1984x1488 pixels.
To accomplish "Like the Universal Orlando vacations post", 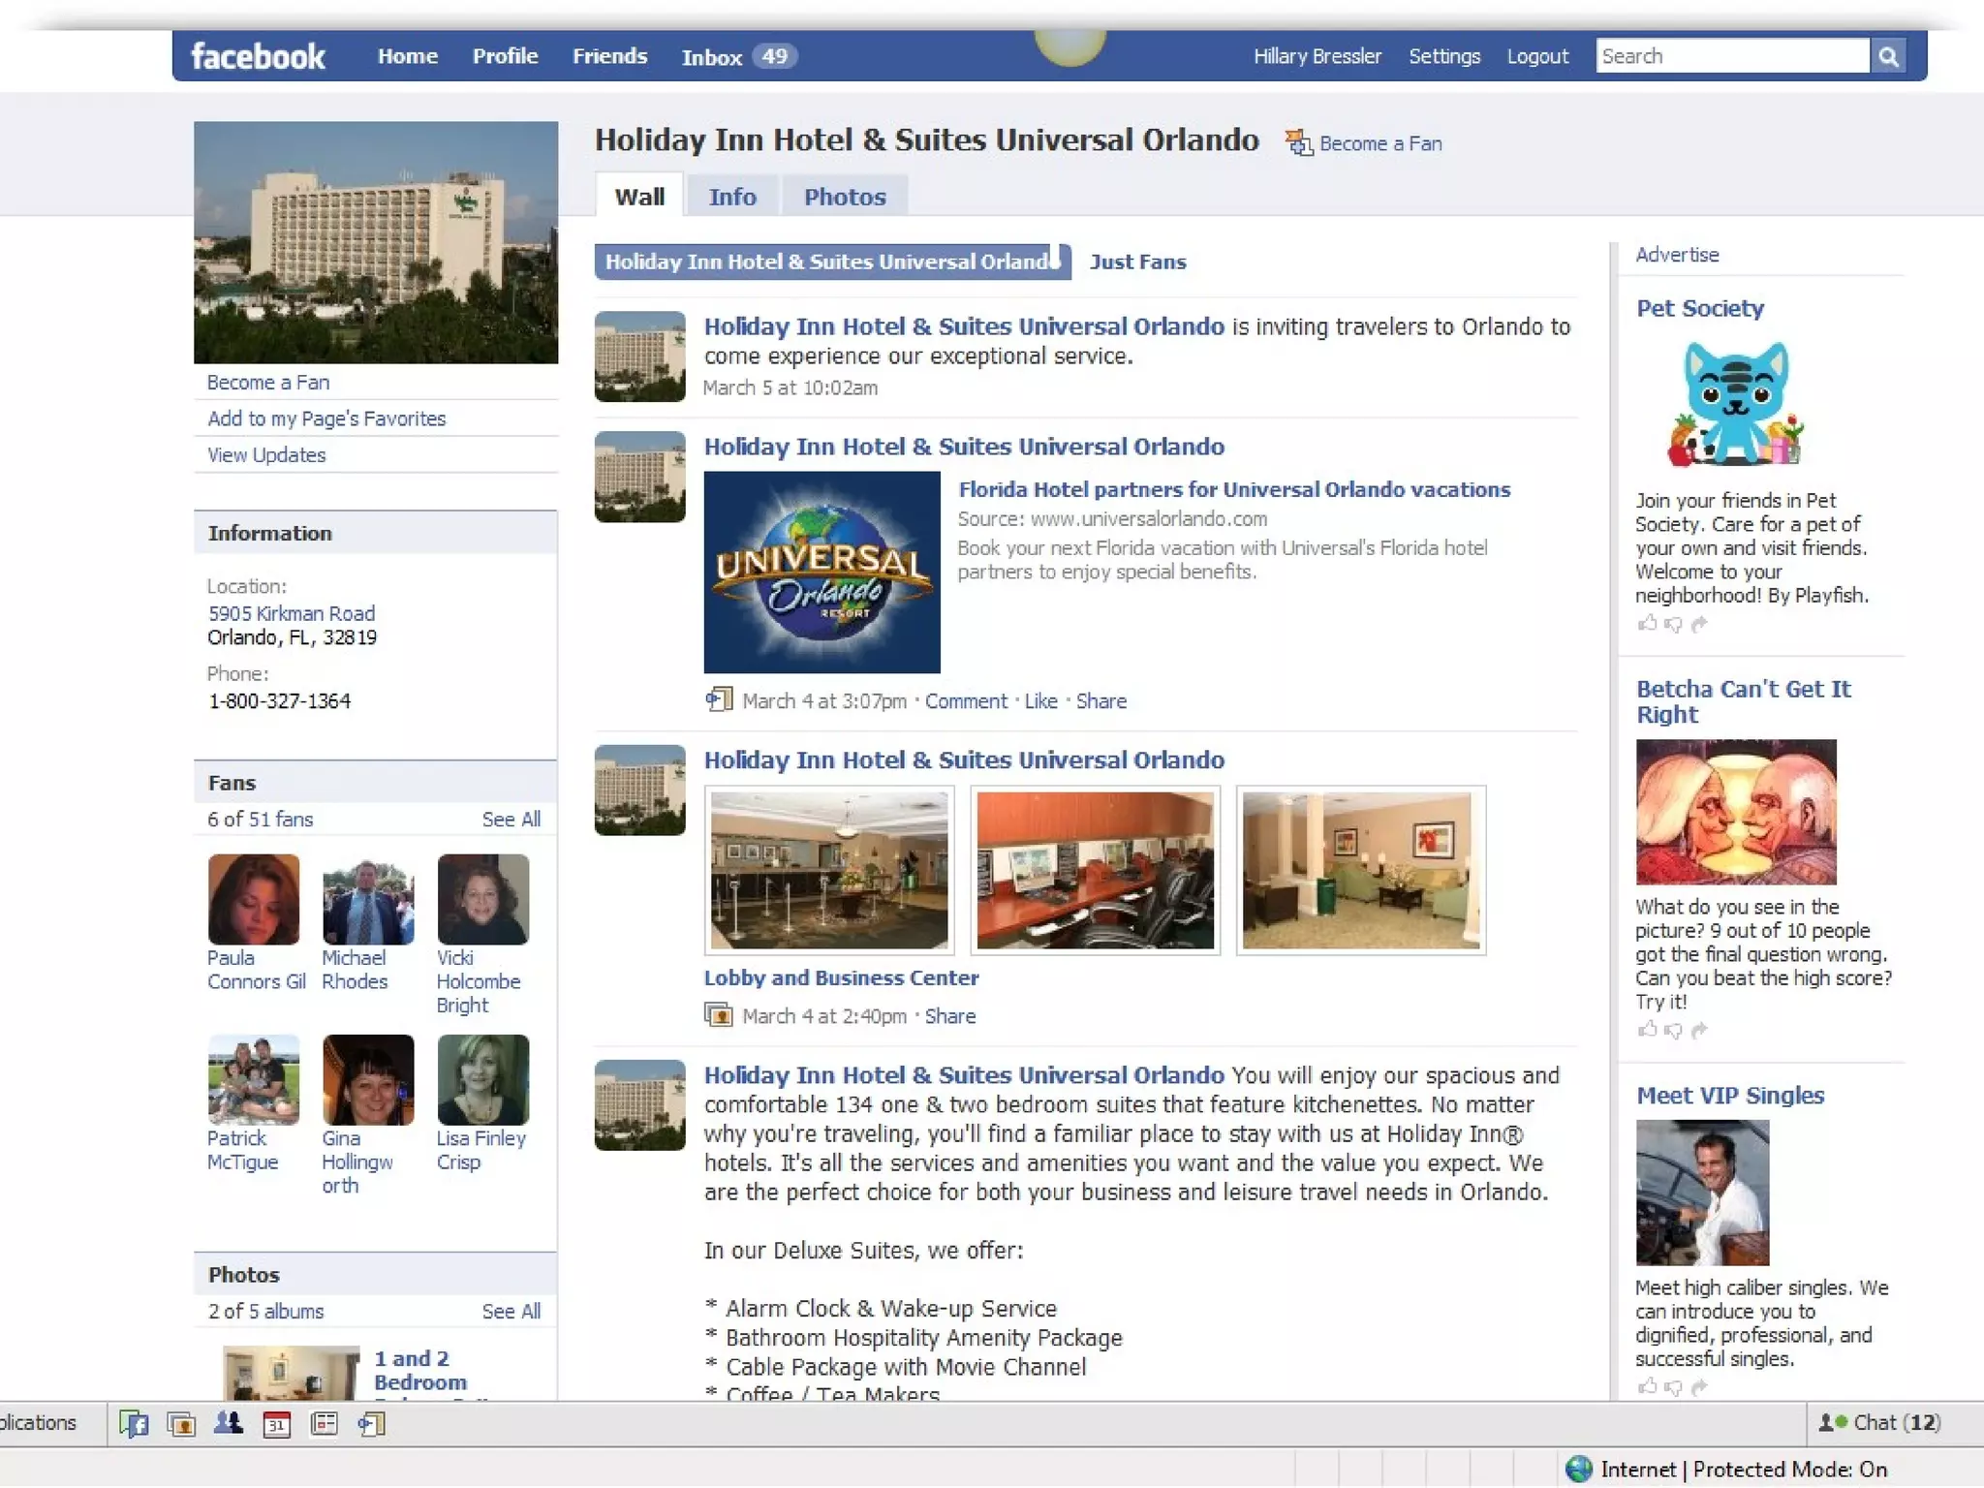I will 1040,700.
